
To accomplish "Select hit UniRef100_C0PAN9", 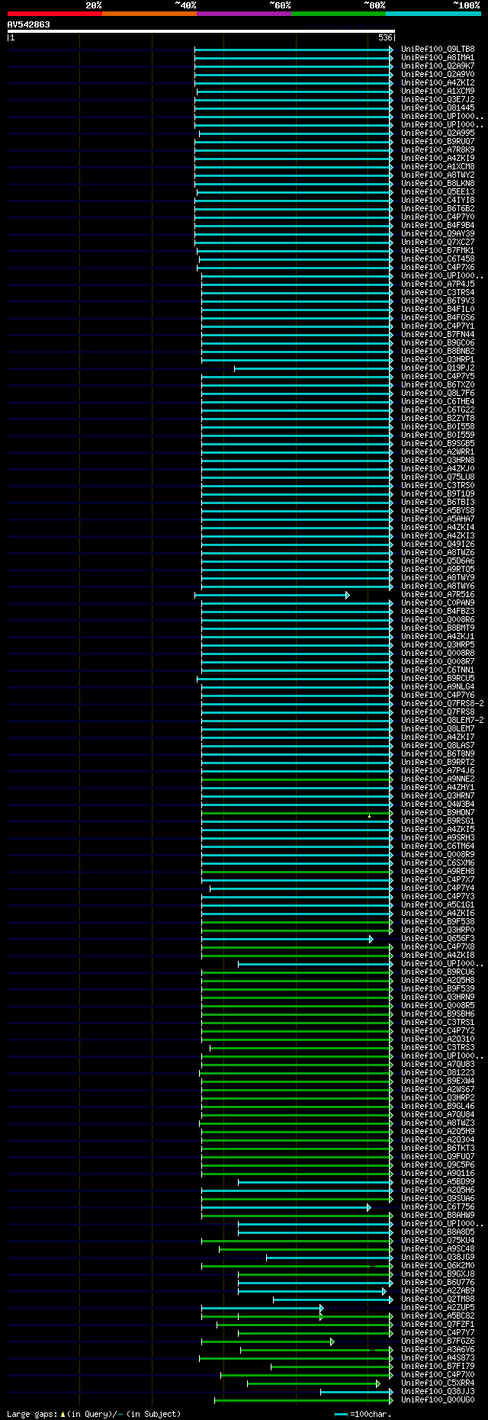I will pyautogui.click(x=438, y=603).
